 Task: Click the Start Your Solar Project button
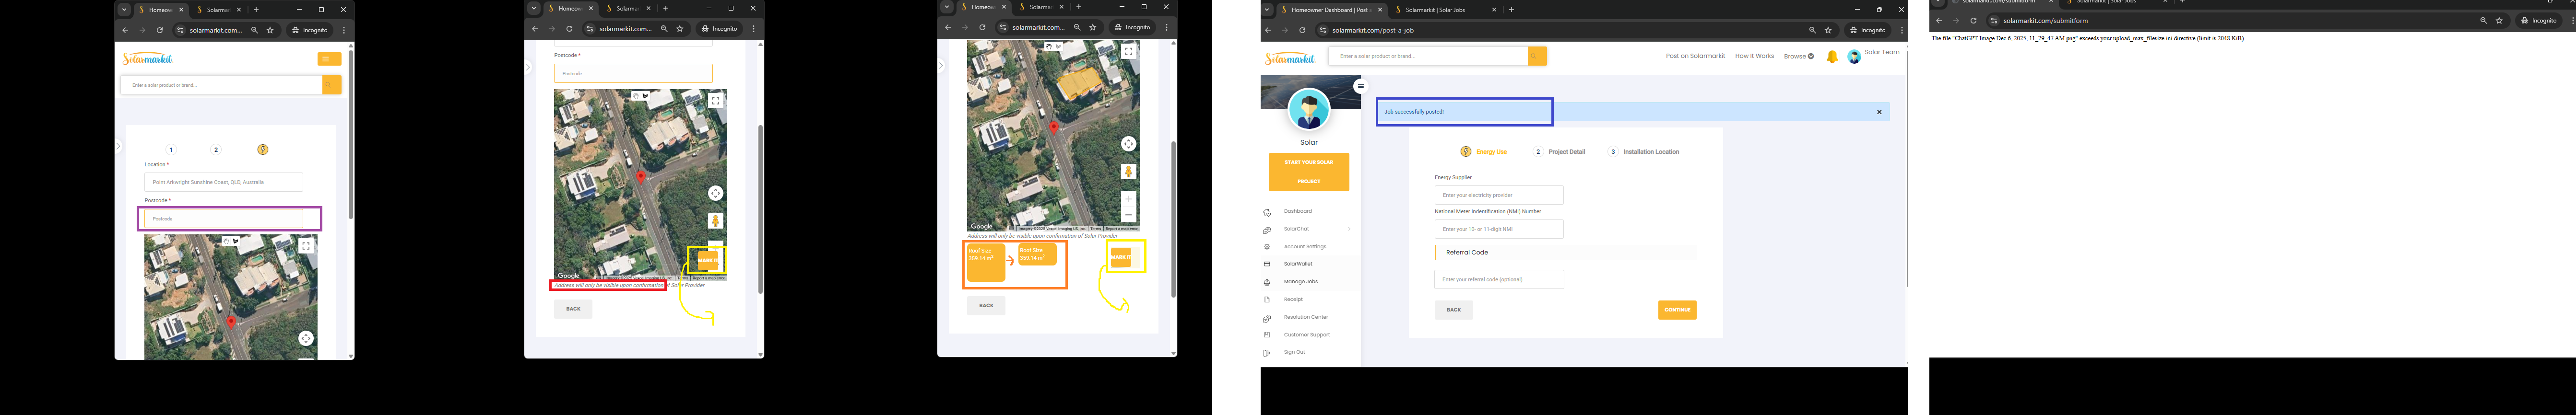1308,172
